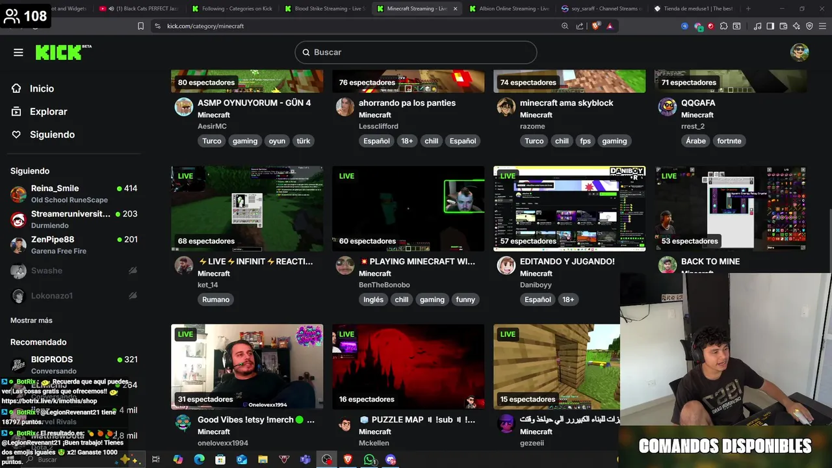Click the BenTheBonobo channel avatar
832x468 pixels.
[345, 265]
